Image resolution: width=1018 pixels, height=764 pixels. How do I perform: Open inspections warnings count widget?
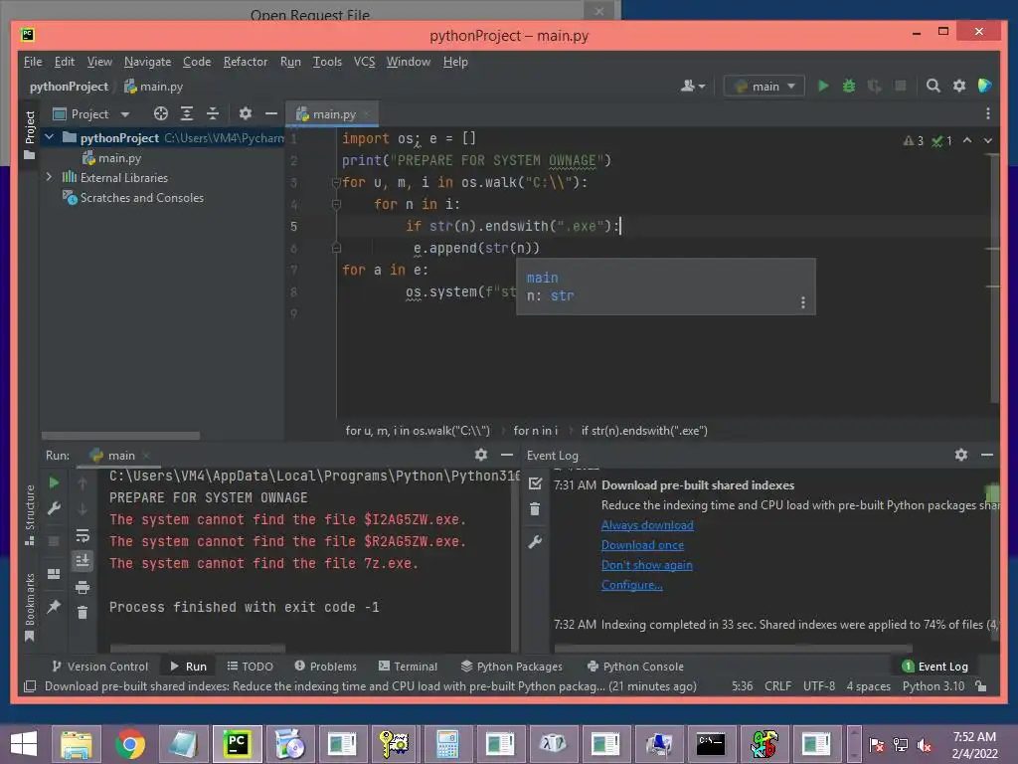point(928,141)
